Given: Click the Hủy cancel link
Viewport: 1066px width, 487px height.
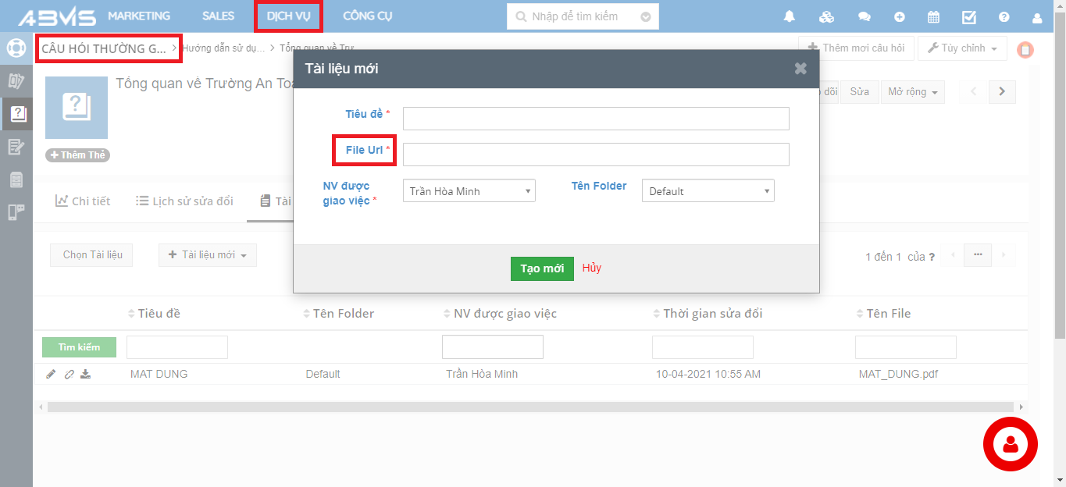Looking at the screenshot, I should [591, 268].
